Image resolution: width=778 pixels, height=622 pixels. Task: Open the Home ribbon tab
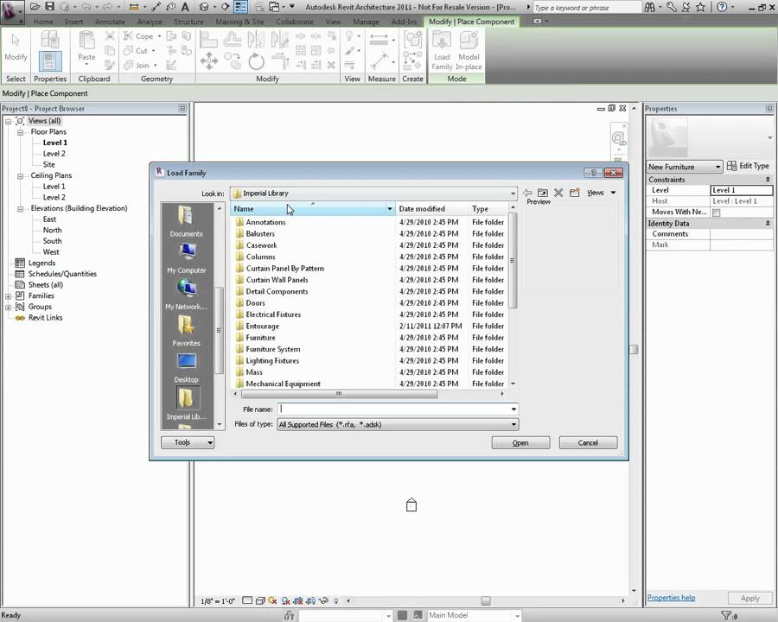coord(43,22)
